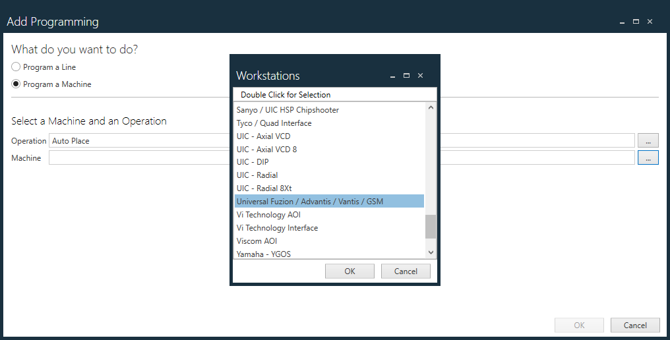Choose Viscom AOI workstation

257,241
